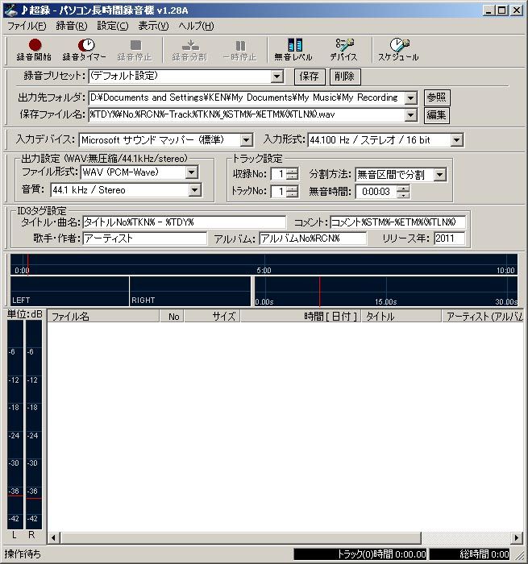The width and height of the screenshot is (528, 564).
Task: Expand the 音質 quality dropdown
Action: (x=195, y=190)
